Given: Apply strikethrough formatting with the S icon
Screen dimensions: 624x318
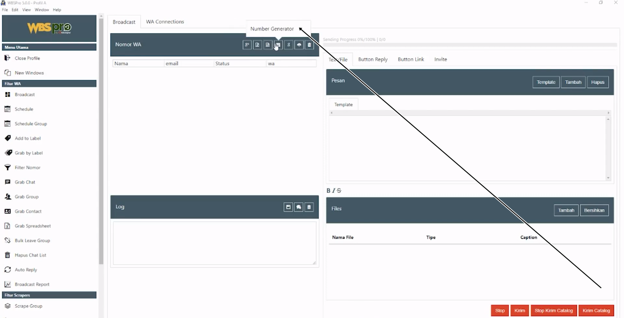Looking at the screenshot, I should 339,191.
